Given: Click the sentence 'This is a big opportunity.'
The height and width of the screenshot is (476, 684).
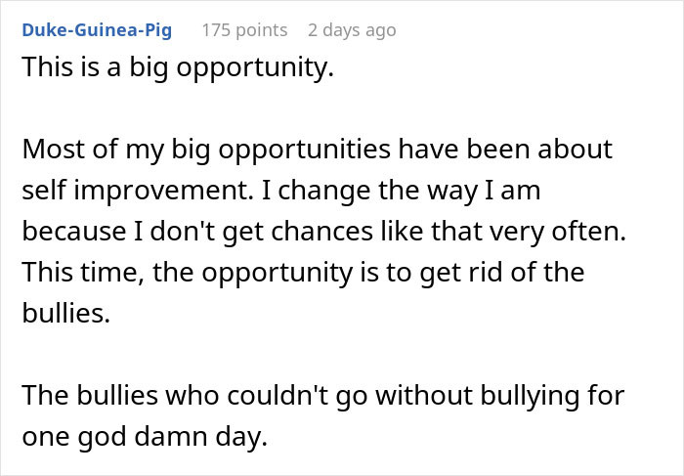Looking at the screenshot, I should [178, 68].
